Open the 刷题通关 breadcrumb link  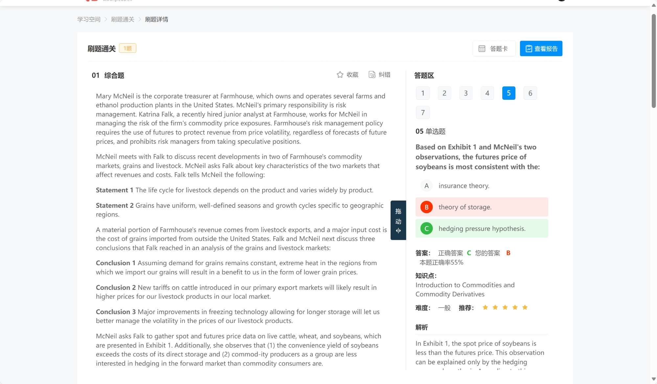click(x=123, y=19)
